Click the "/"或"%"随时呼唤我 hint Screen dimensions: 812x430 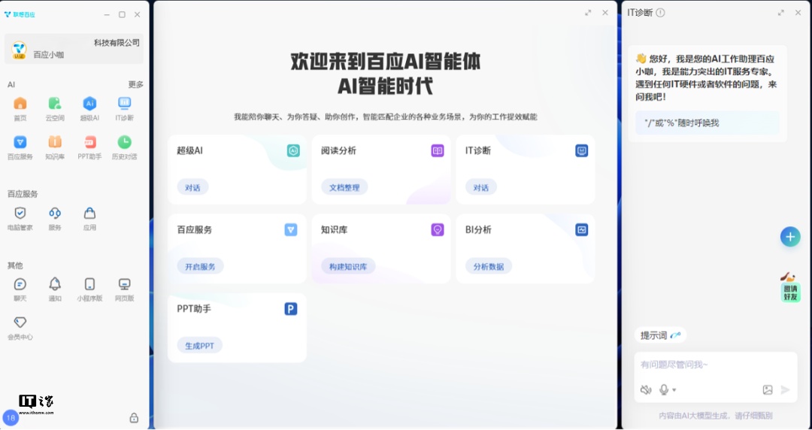707,123
